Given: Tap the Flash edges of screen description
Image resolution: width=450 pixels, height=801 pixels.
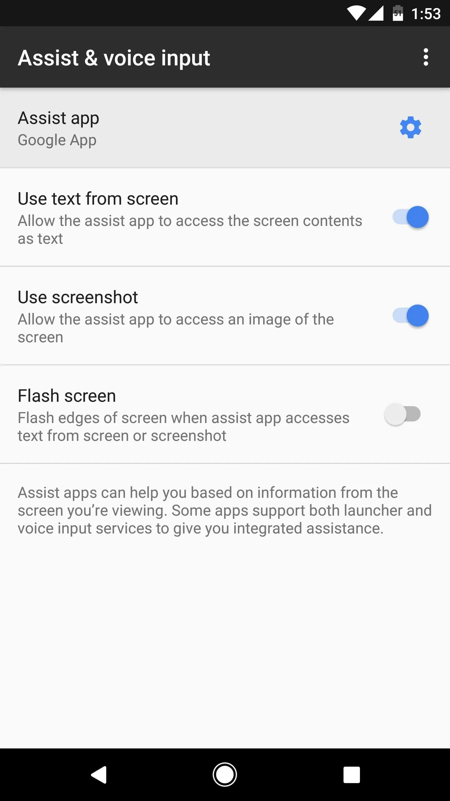Looking at the screenshot, I should coord(183,427).
